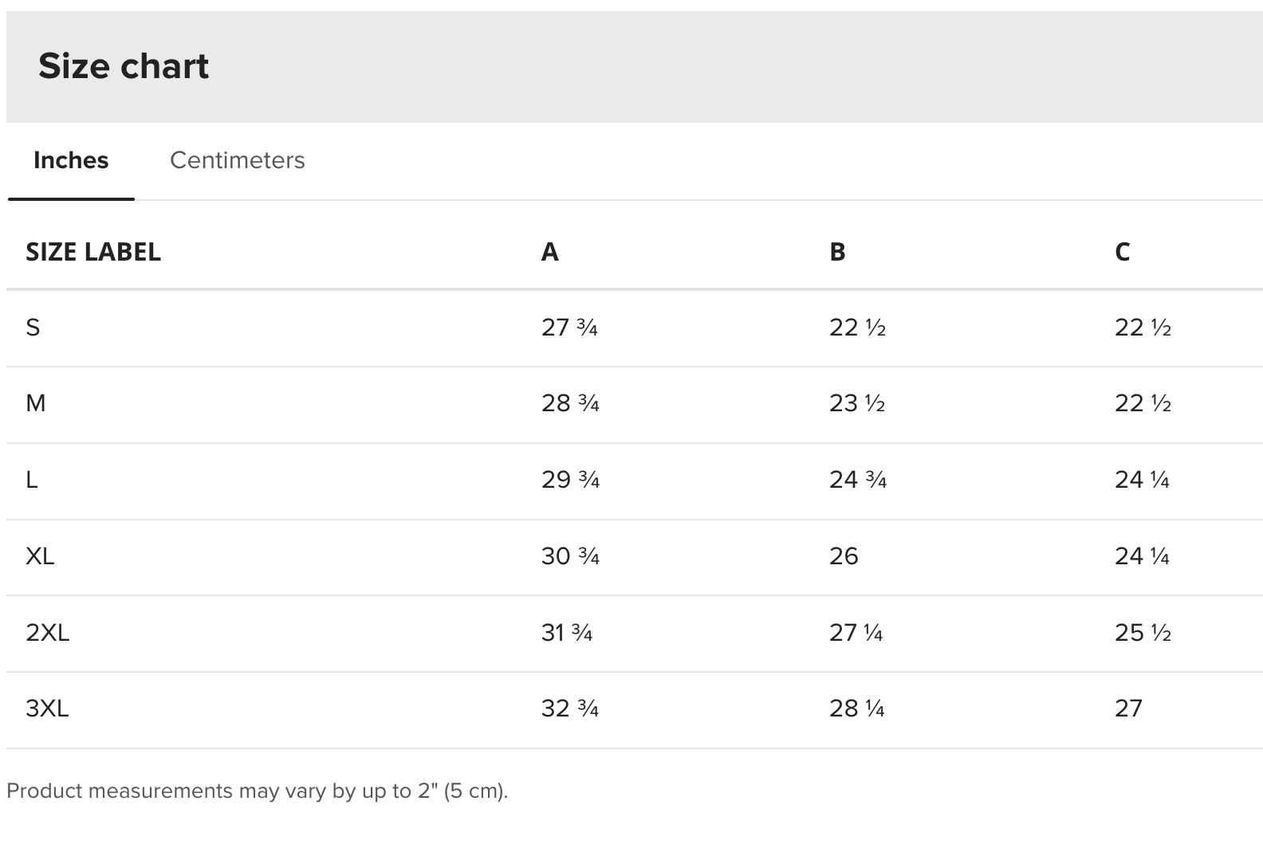
Task: Click the SIZE LABEL column header
Action: click(x=93, y=252)
